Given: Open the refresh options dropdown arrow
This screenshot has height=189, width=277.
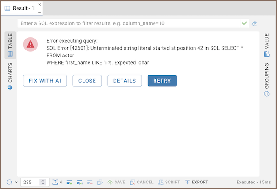Looking at the screenshot, I should 16,182.
